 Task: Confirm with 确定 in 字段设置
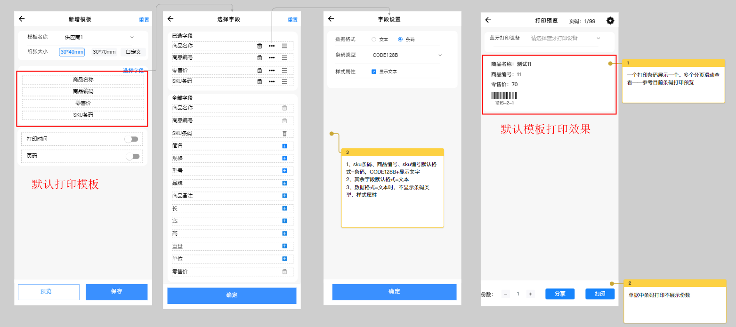[x=394, y=292]
